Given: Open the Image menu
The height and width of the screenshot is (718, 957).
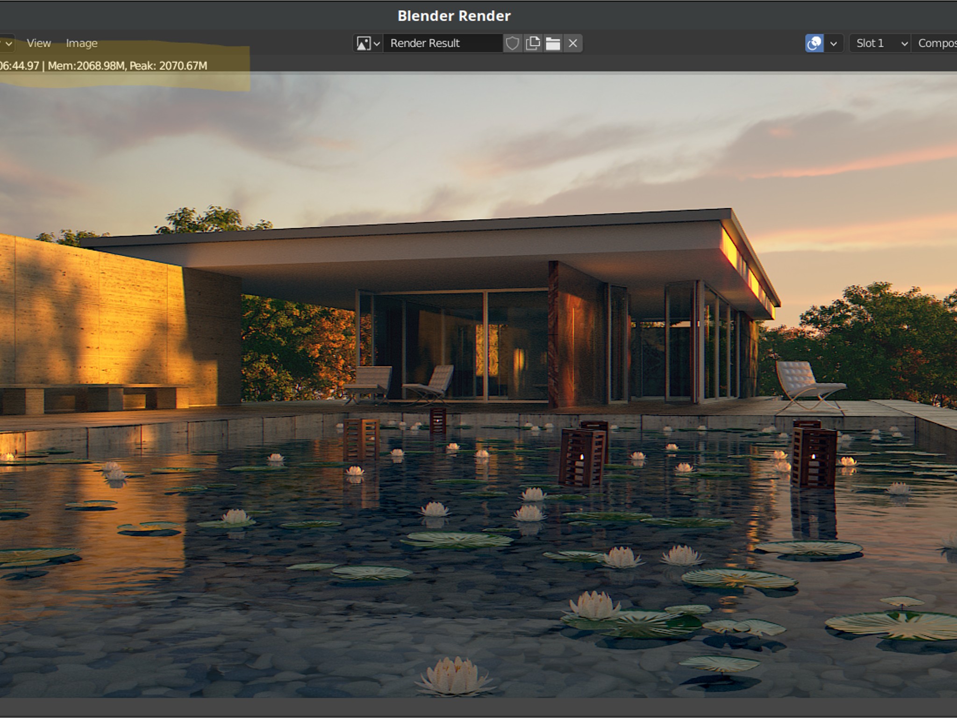Looking at the screenshot, I should [82, 43].
